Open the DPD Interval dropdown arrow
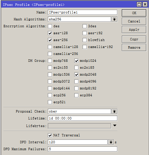The image size is (149, 155). tap(111, 142)
